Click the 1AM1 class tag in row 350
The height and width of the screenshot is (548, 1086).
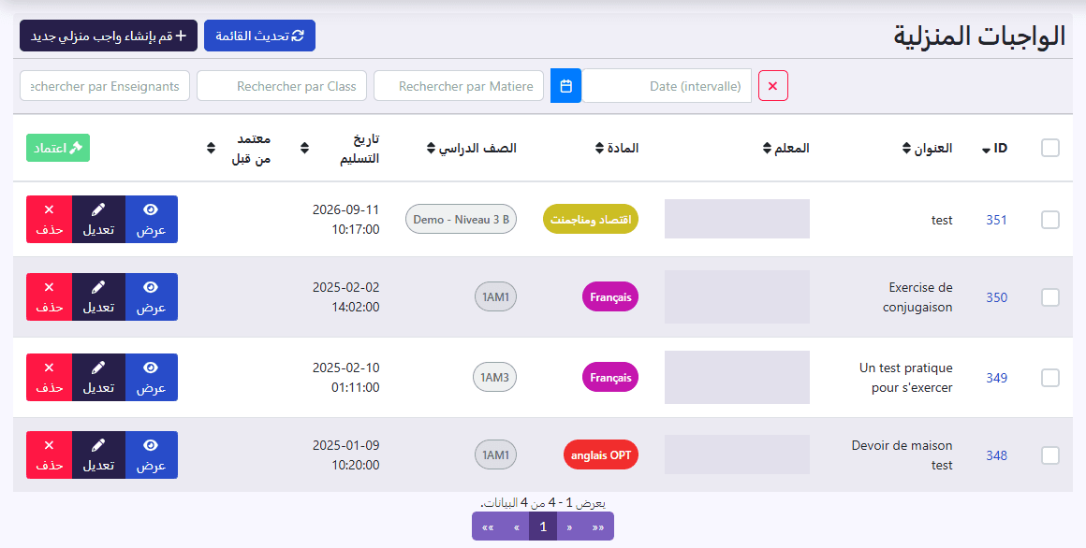(496, 296)
